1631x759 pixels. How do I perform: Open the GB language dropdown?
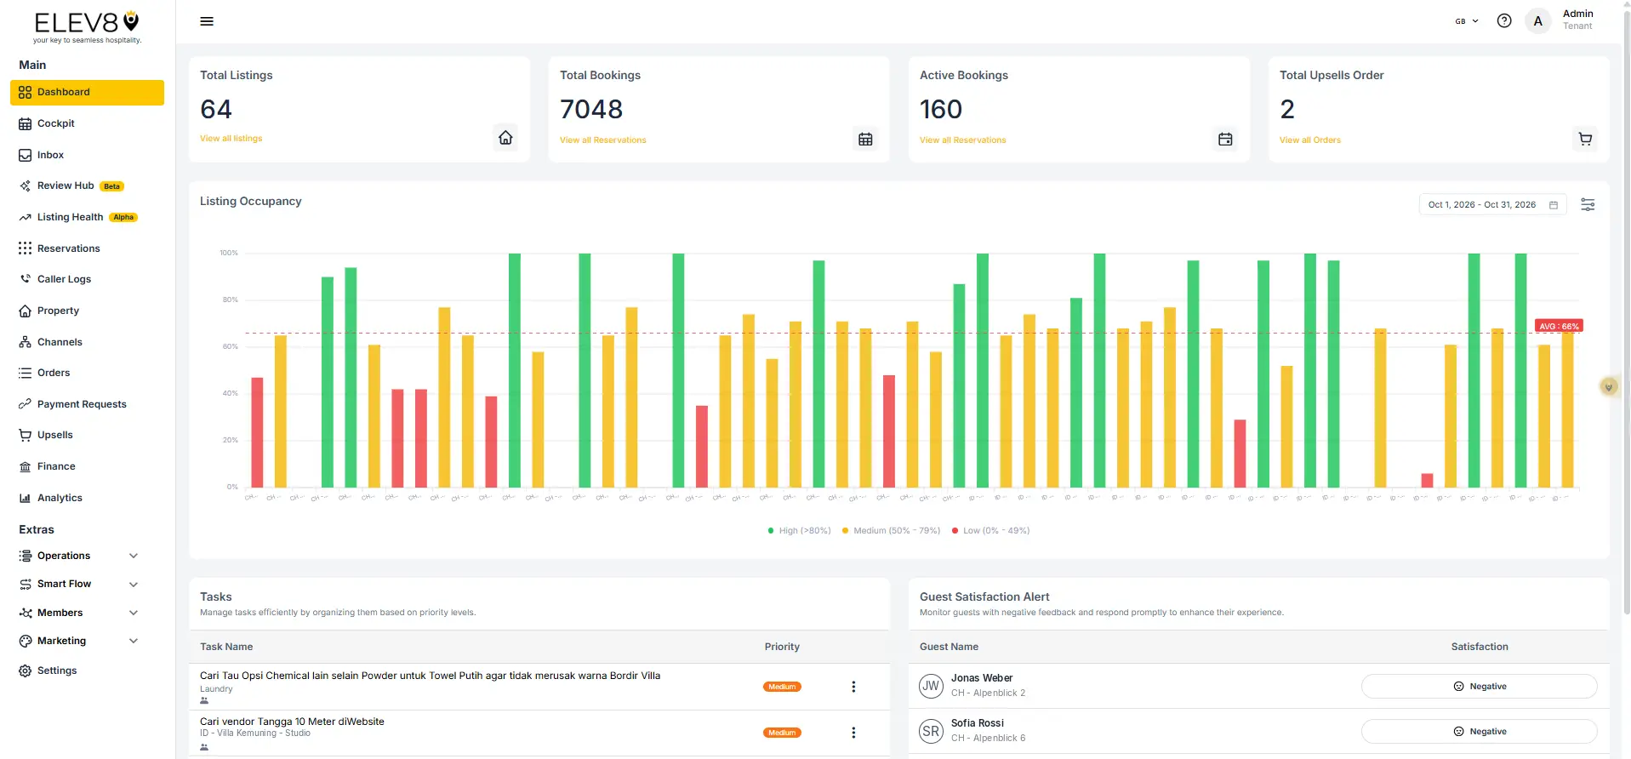click(x=1467, y=21)
